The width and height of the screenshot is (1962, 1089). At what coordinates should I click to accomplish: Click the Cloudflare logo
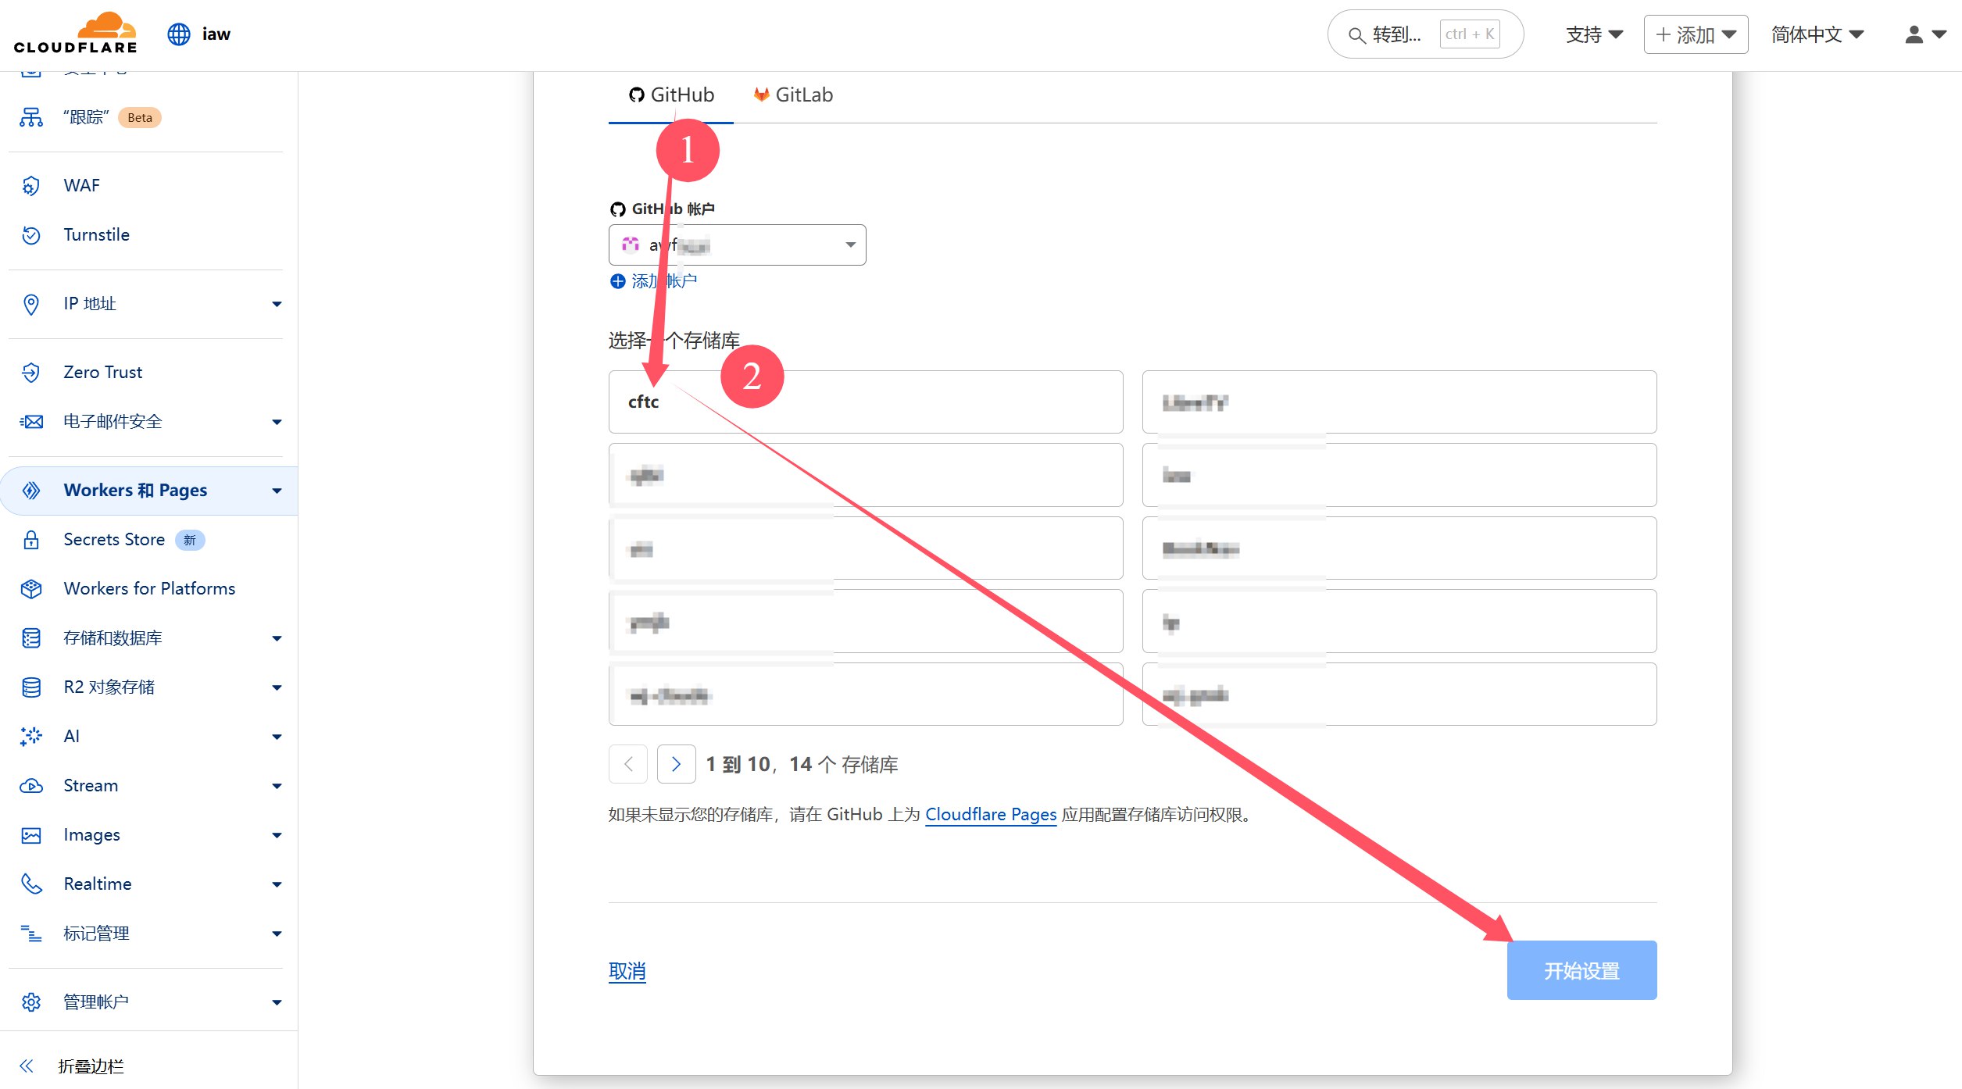click(76, 33)
